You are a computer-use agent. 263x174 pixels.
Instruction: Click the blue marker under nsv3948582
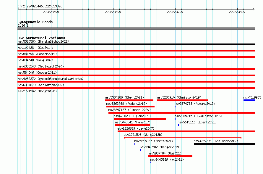pyautogui.click(x=141, y=150)
